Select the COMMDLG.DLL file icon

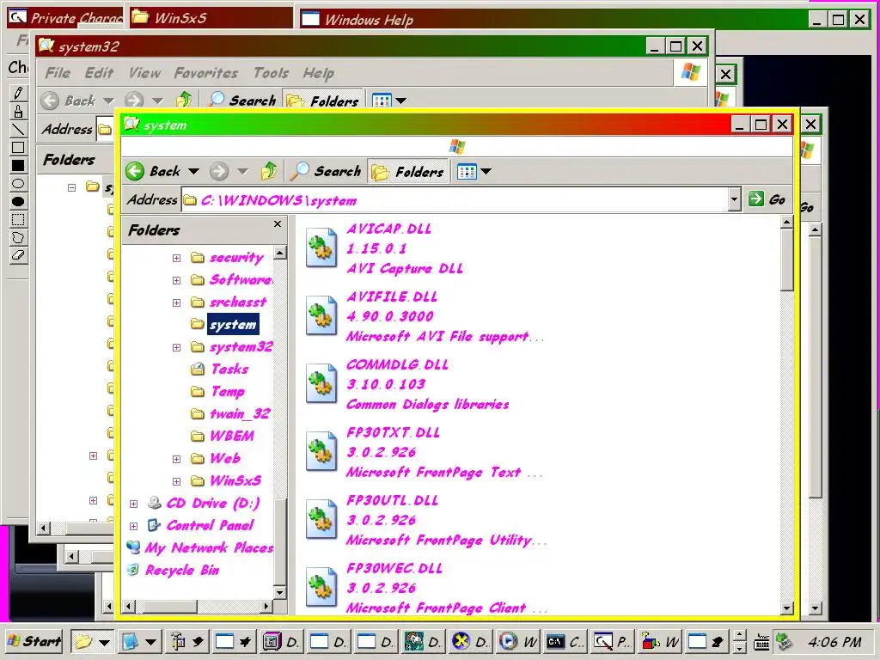coord(321,383)
